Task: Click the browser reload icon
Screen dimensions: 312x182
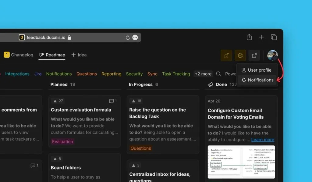Action: pos(128,37)
